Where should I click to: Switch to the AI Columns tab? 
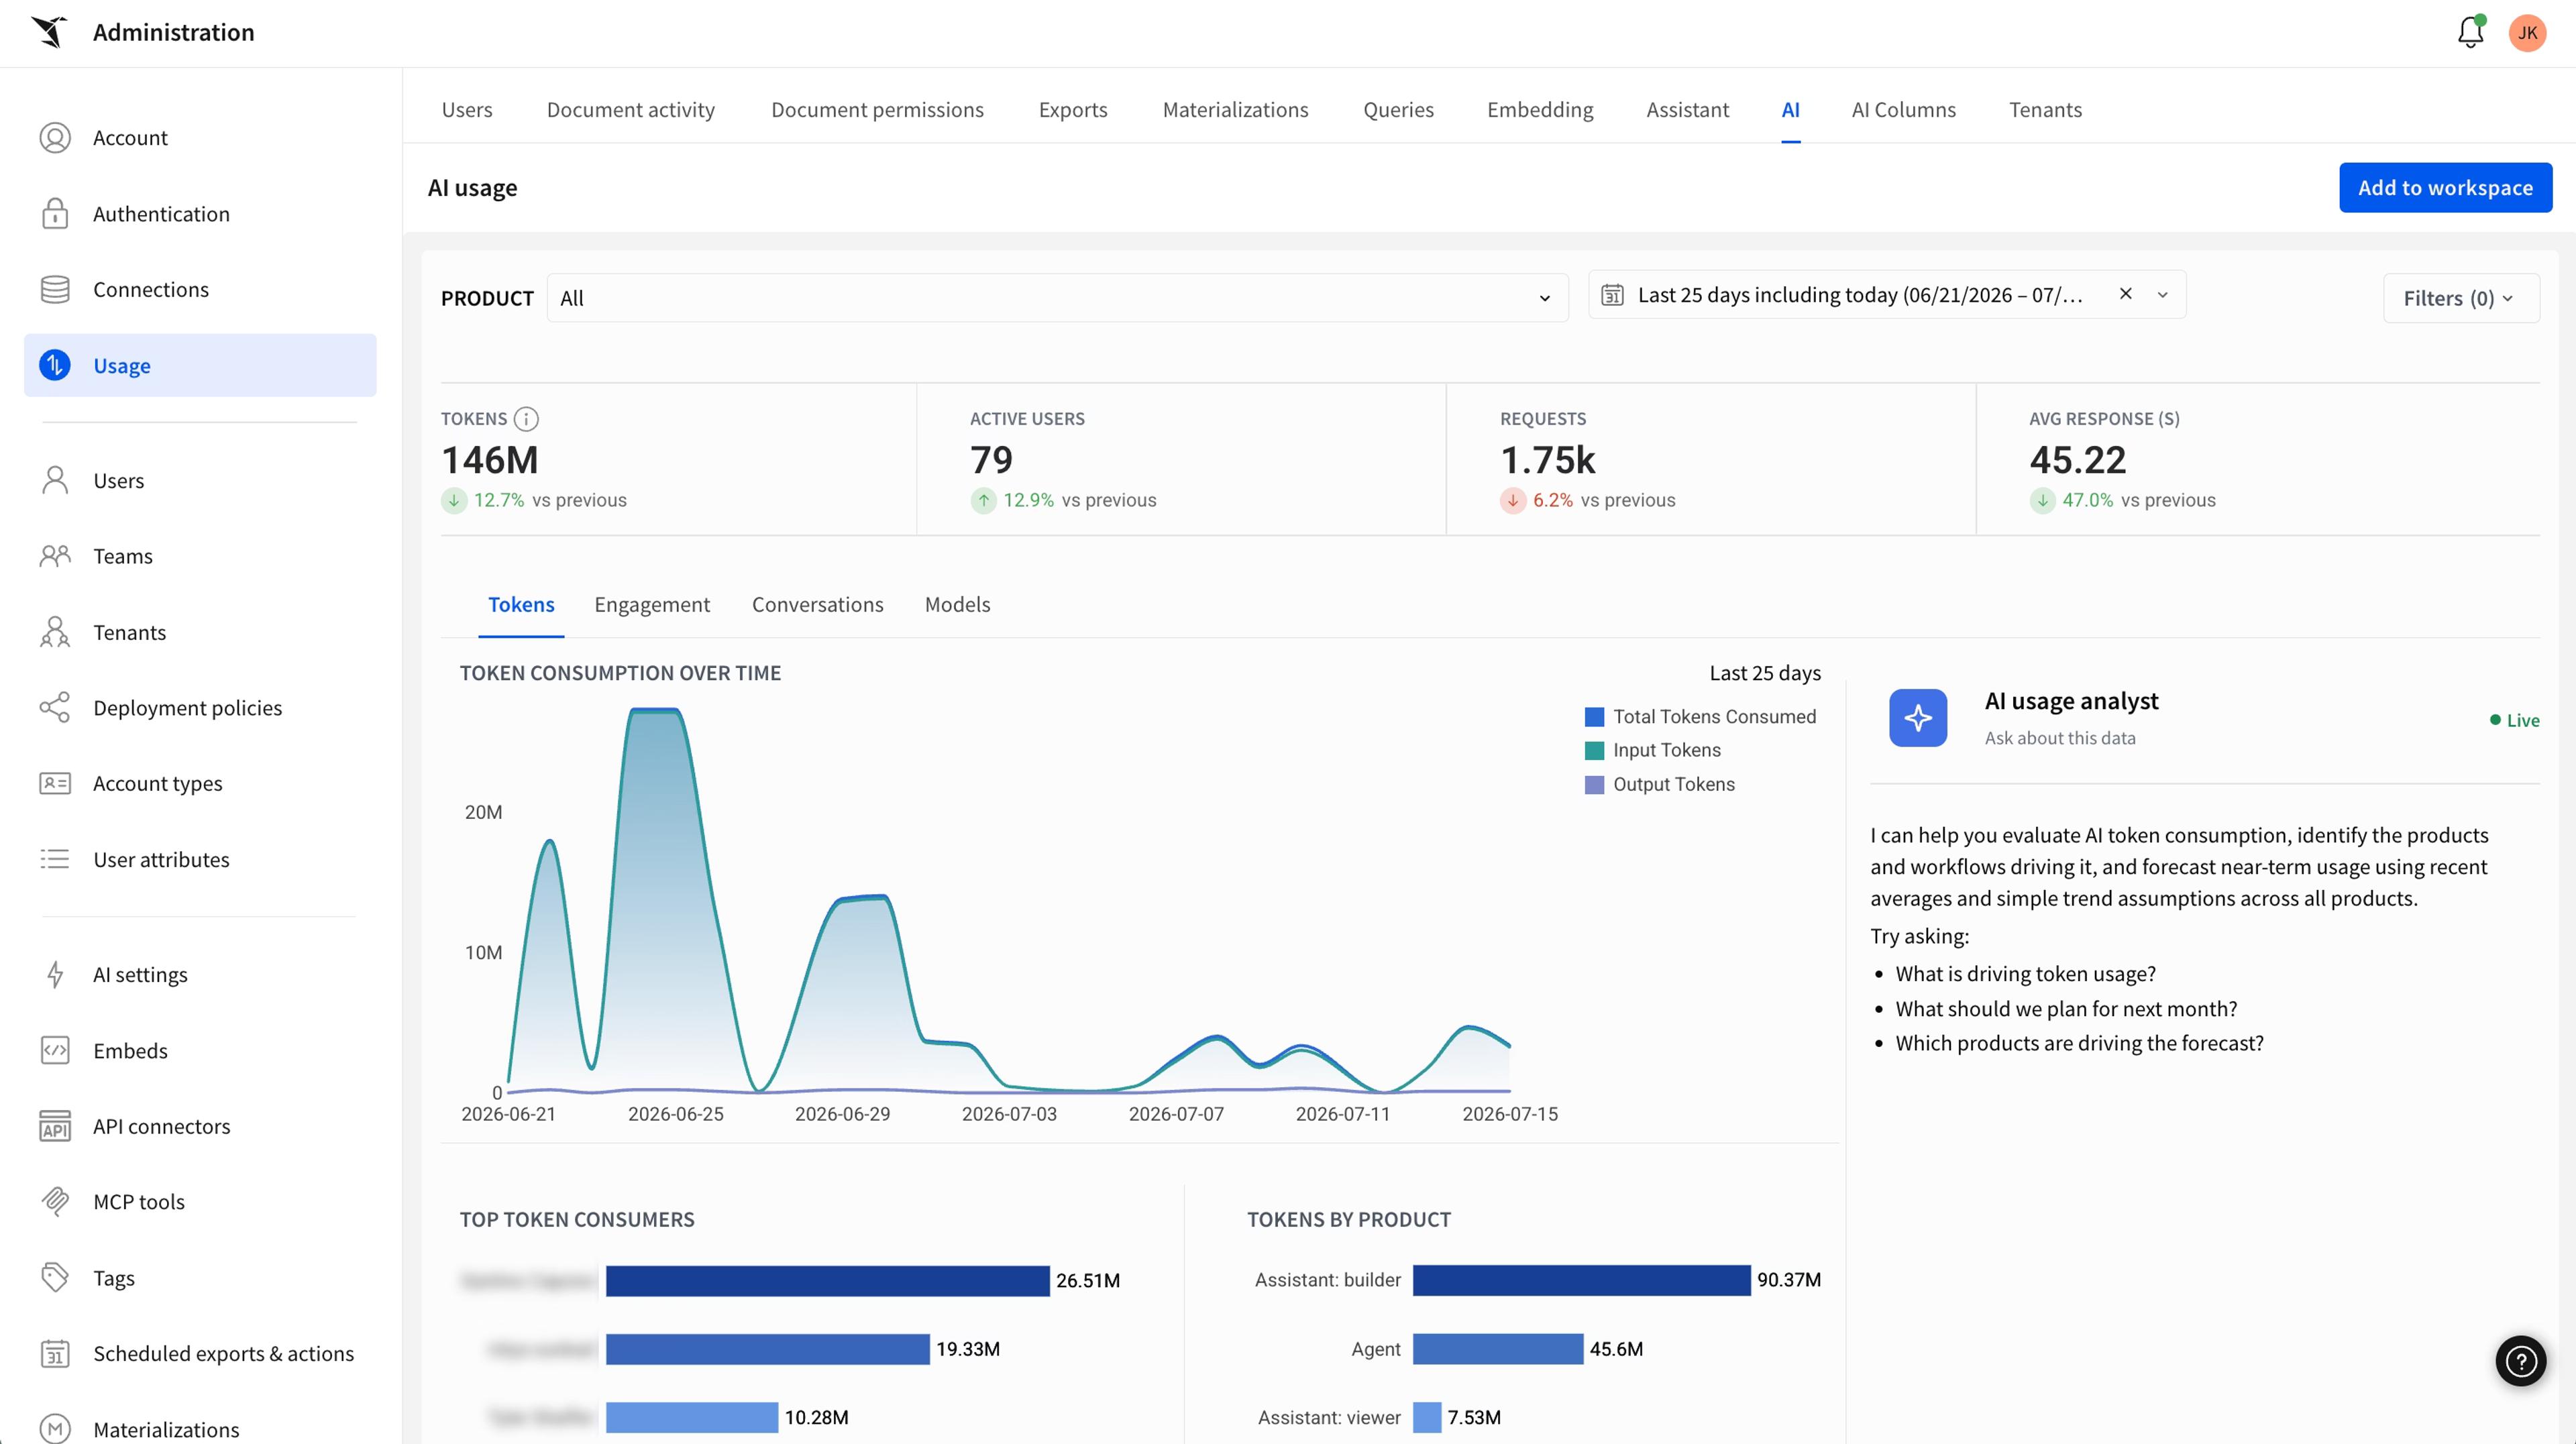point(1903,110)
